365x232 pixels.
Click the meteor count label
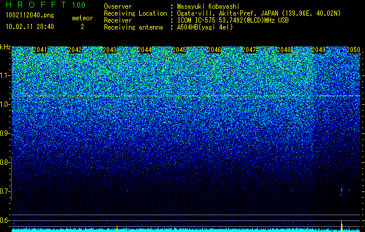[x=82, y=18]
